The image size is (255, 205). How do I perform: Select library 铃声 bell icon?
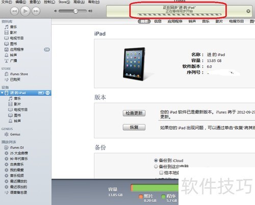click(x=7, y=55)
